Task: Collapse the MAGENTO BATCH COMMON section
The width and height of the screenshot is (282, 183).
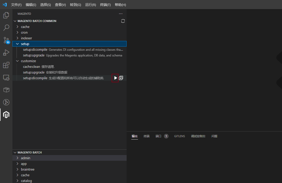Action: (x=15, y=21)
